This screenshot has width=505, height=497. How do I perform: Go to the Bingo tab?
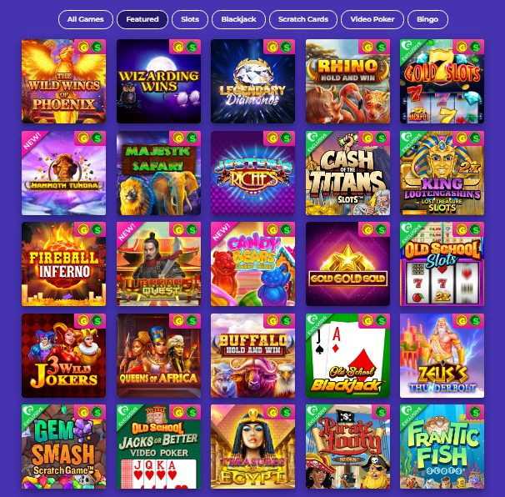(427, 19)
